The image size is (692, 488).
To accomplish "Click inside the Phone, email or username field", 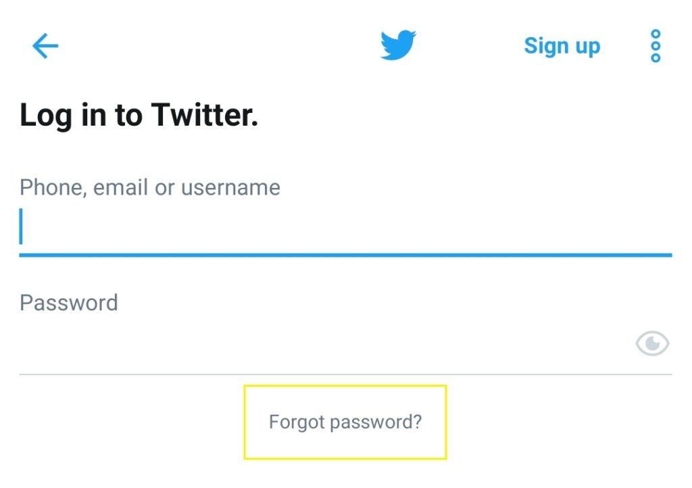I will pos(270,226).
